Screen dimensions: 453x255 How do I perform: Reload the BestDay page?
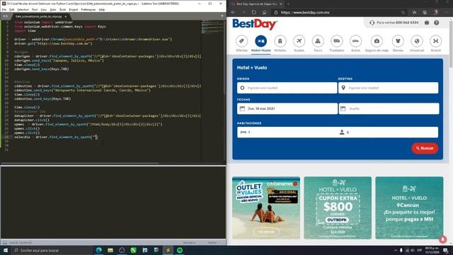coord(253,13)
